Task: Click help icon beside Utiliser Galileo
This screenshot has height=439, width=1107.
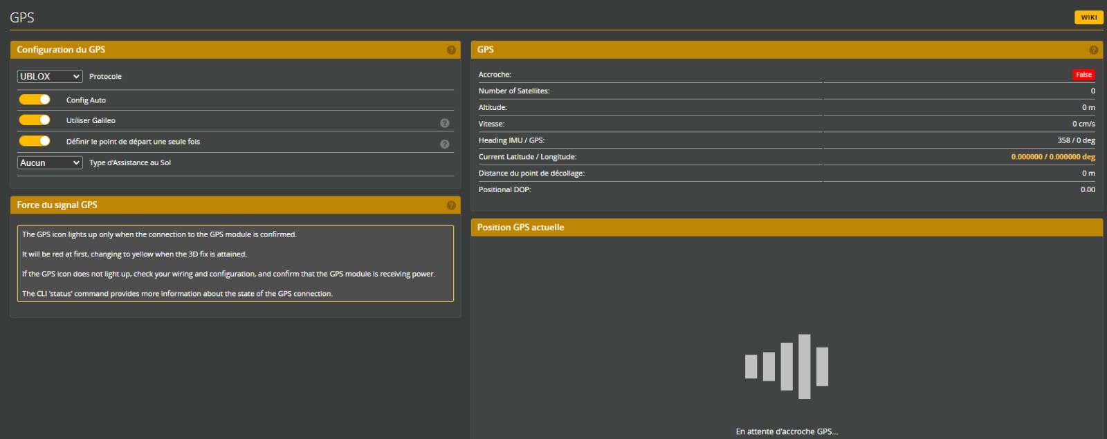Action: (x=444, y=123)
